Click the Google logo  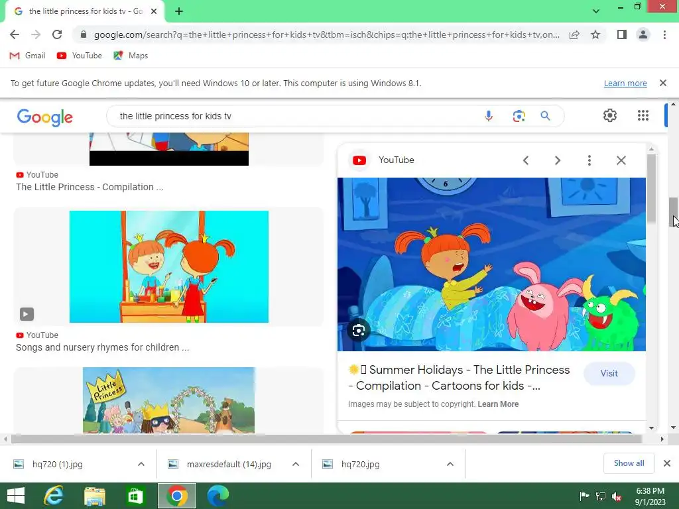point(44,117)
